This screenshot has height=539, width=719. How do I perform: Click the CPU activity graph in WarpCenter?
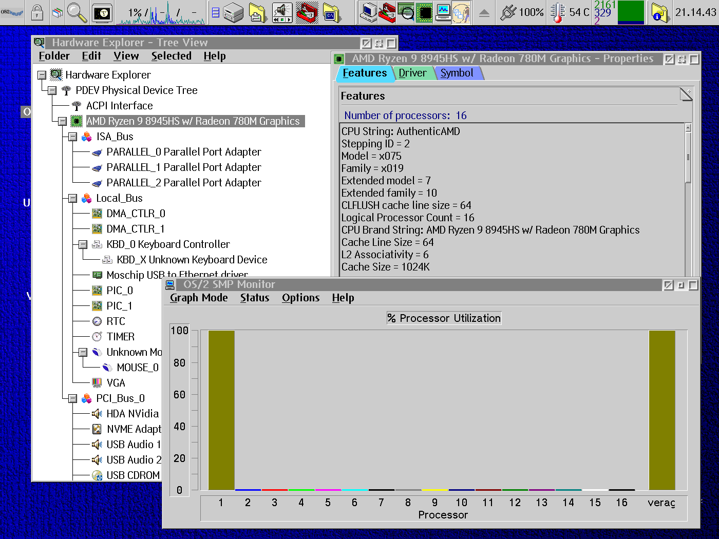pyautogui.click(x=161, y=13)
